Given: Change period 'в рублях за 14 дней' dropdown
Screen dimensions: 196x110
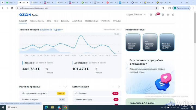Looking at the screenshot, I should point(51,30).
